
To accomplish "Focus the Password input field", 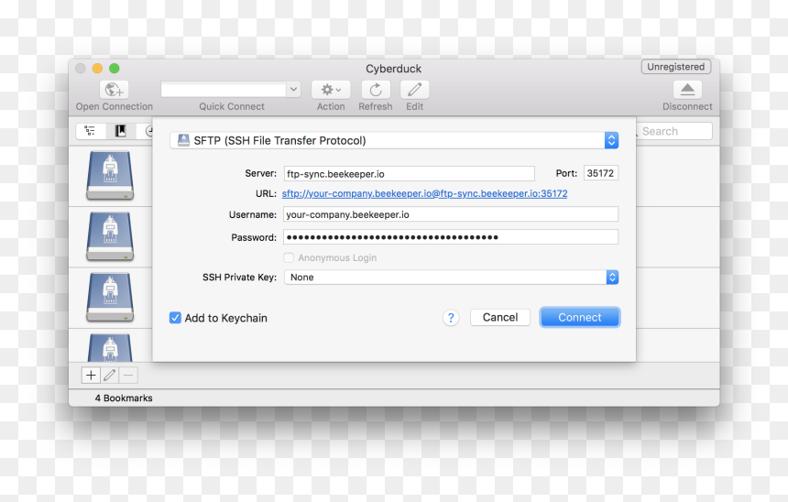I will click(x=451, y=237).
